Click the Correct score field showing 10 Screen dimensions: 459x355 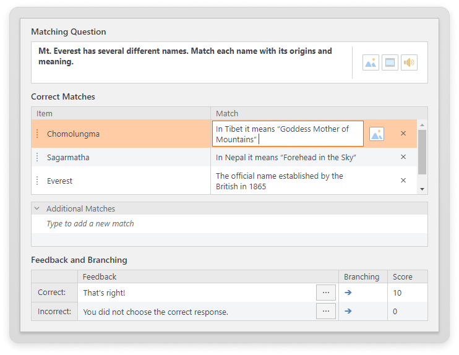point(407,293)
